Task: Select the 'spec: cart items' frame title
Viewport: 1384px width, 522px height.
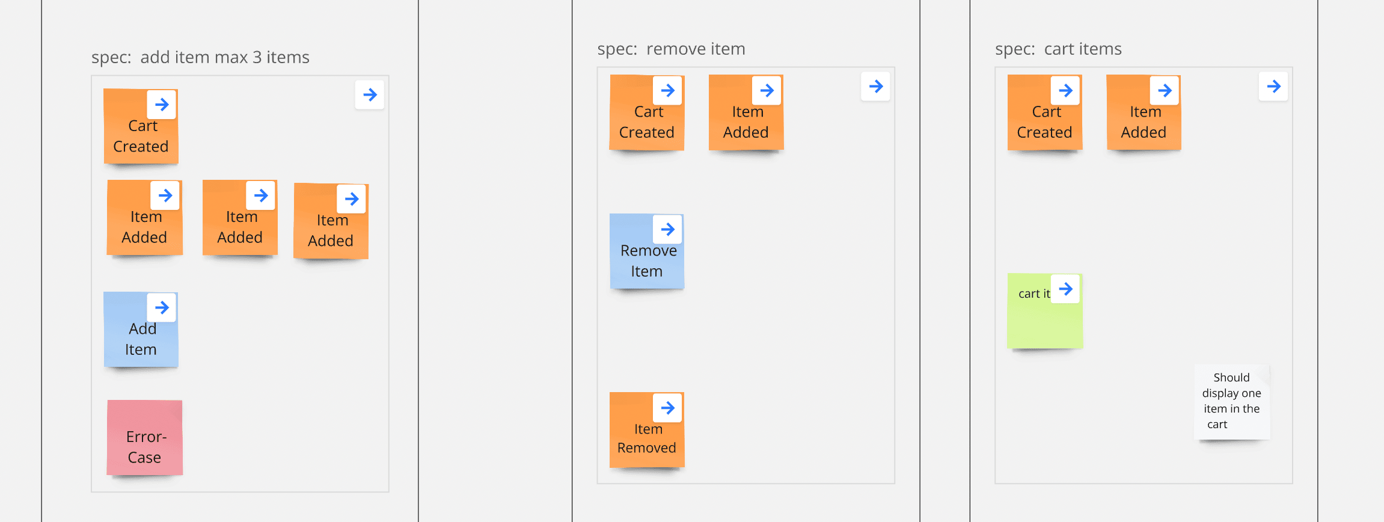Action: coord(1058,49)
